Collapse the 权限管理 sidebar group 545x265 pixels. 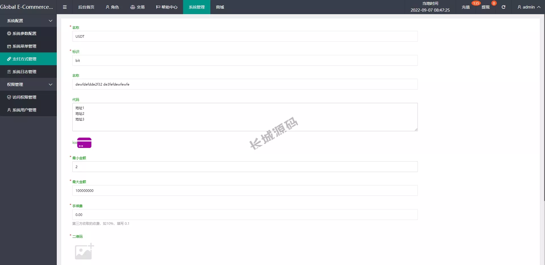[x=28, y=84]
